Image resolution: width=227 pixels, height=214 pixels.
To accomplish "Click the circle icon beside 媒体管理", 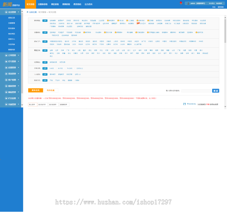I will tap(6, 86).
